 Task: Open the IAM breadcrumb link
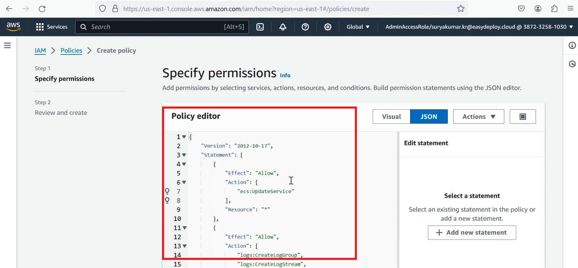[40, 50]
